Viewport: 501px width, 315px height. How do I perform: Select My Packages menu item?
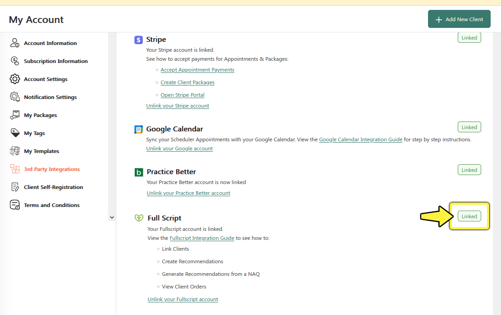point(40,115)
